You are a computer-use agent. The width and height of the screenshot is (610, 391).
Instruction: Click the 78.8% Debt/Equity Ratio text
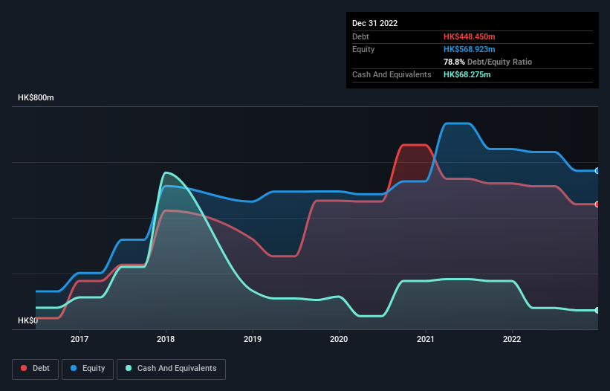[x=487, y=62]
